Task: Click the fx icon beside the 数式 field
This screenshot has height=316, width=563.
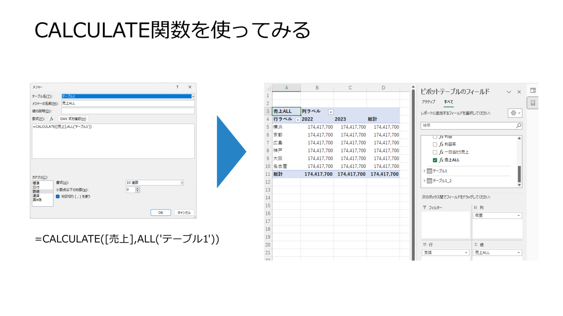Action: (51, 118)
